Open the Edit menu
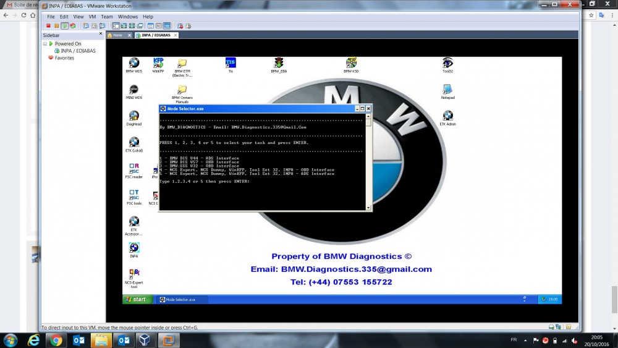 (64, 17)
